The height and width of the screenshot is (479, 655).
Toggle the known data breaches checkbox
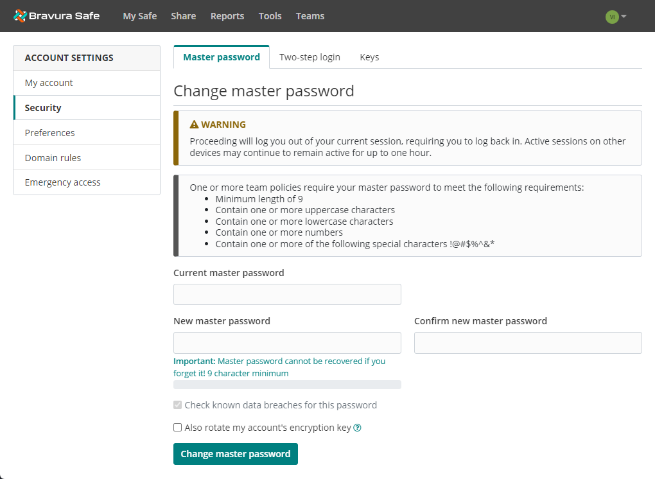177,405
